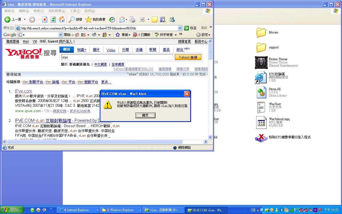Click the 確定 button in the War3 Alert
The height and width of the screenshot is (214, 342).
145,115
